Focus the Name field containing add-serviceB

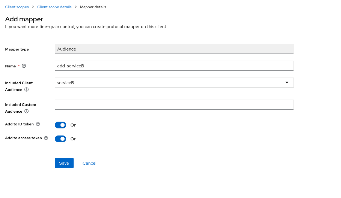(x=174, y=66)
